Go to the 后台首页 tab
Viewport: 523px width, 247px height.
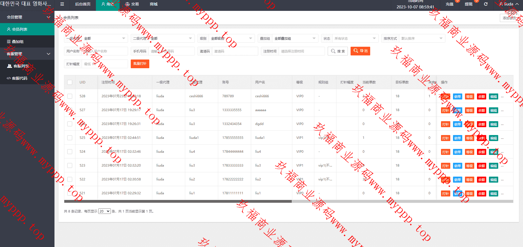83,4
